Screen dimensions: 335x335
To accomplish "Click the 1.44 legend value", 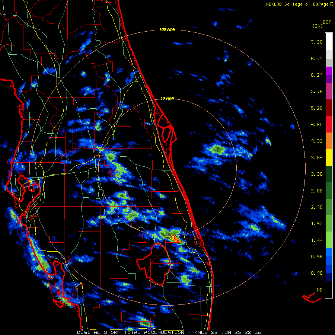I will click(317, 240).
